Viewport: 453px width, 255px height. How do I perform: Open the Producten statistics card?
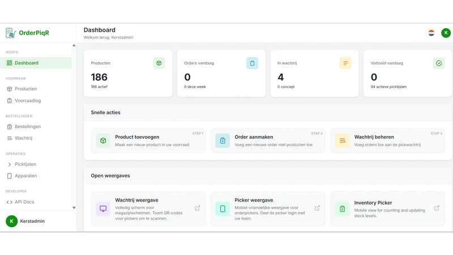click(x=128, y=74)
